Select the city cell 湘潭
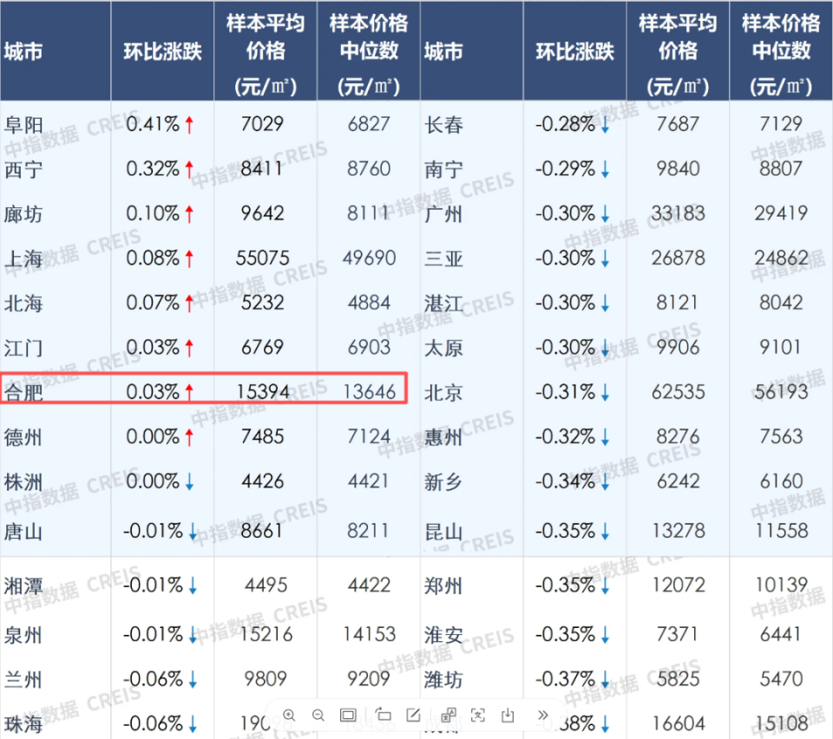This screenshot has width=833, height=739. tap(23, 586)
